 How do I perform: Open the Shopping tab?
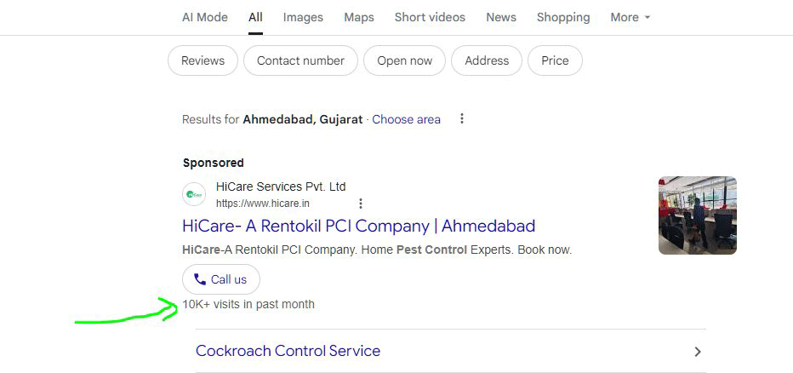pos(563,17)
